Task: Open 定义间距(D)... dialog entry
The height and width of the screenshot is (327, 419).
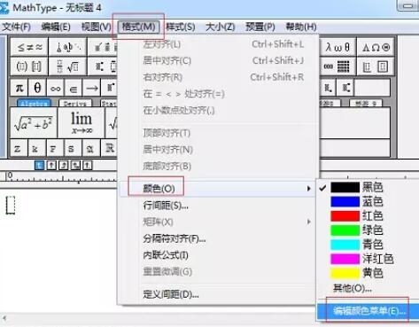Action: point(217,294)
